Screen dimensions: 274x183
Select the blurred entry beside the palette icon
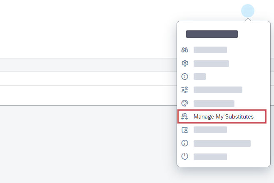point(214,103)
